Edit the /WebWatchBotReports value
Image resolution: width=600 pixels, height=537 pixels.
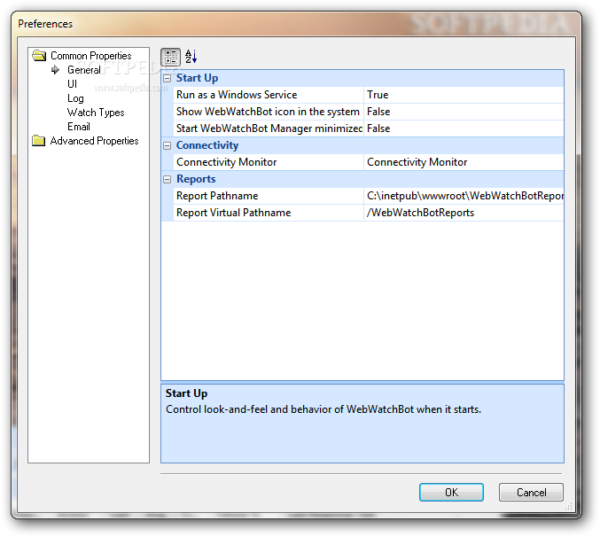click(464, 213)
